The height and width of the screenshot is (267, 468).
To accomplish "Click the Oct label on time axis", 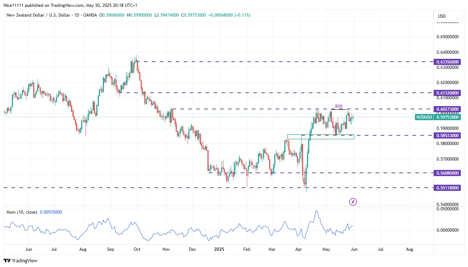I will coord(137,249).
